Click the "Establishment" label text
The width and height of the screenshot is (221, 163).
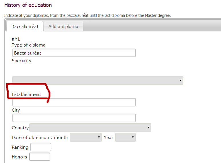click(x=26, y=94)
